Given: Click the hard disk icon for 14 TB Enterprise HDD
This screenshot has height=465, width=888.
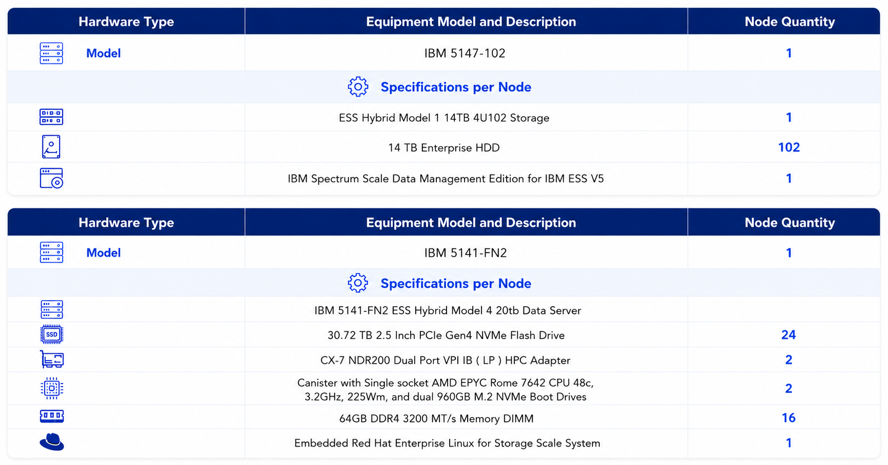Looking at the screenshot, I should (51, 147).
